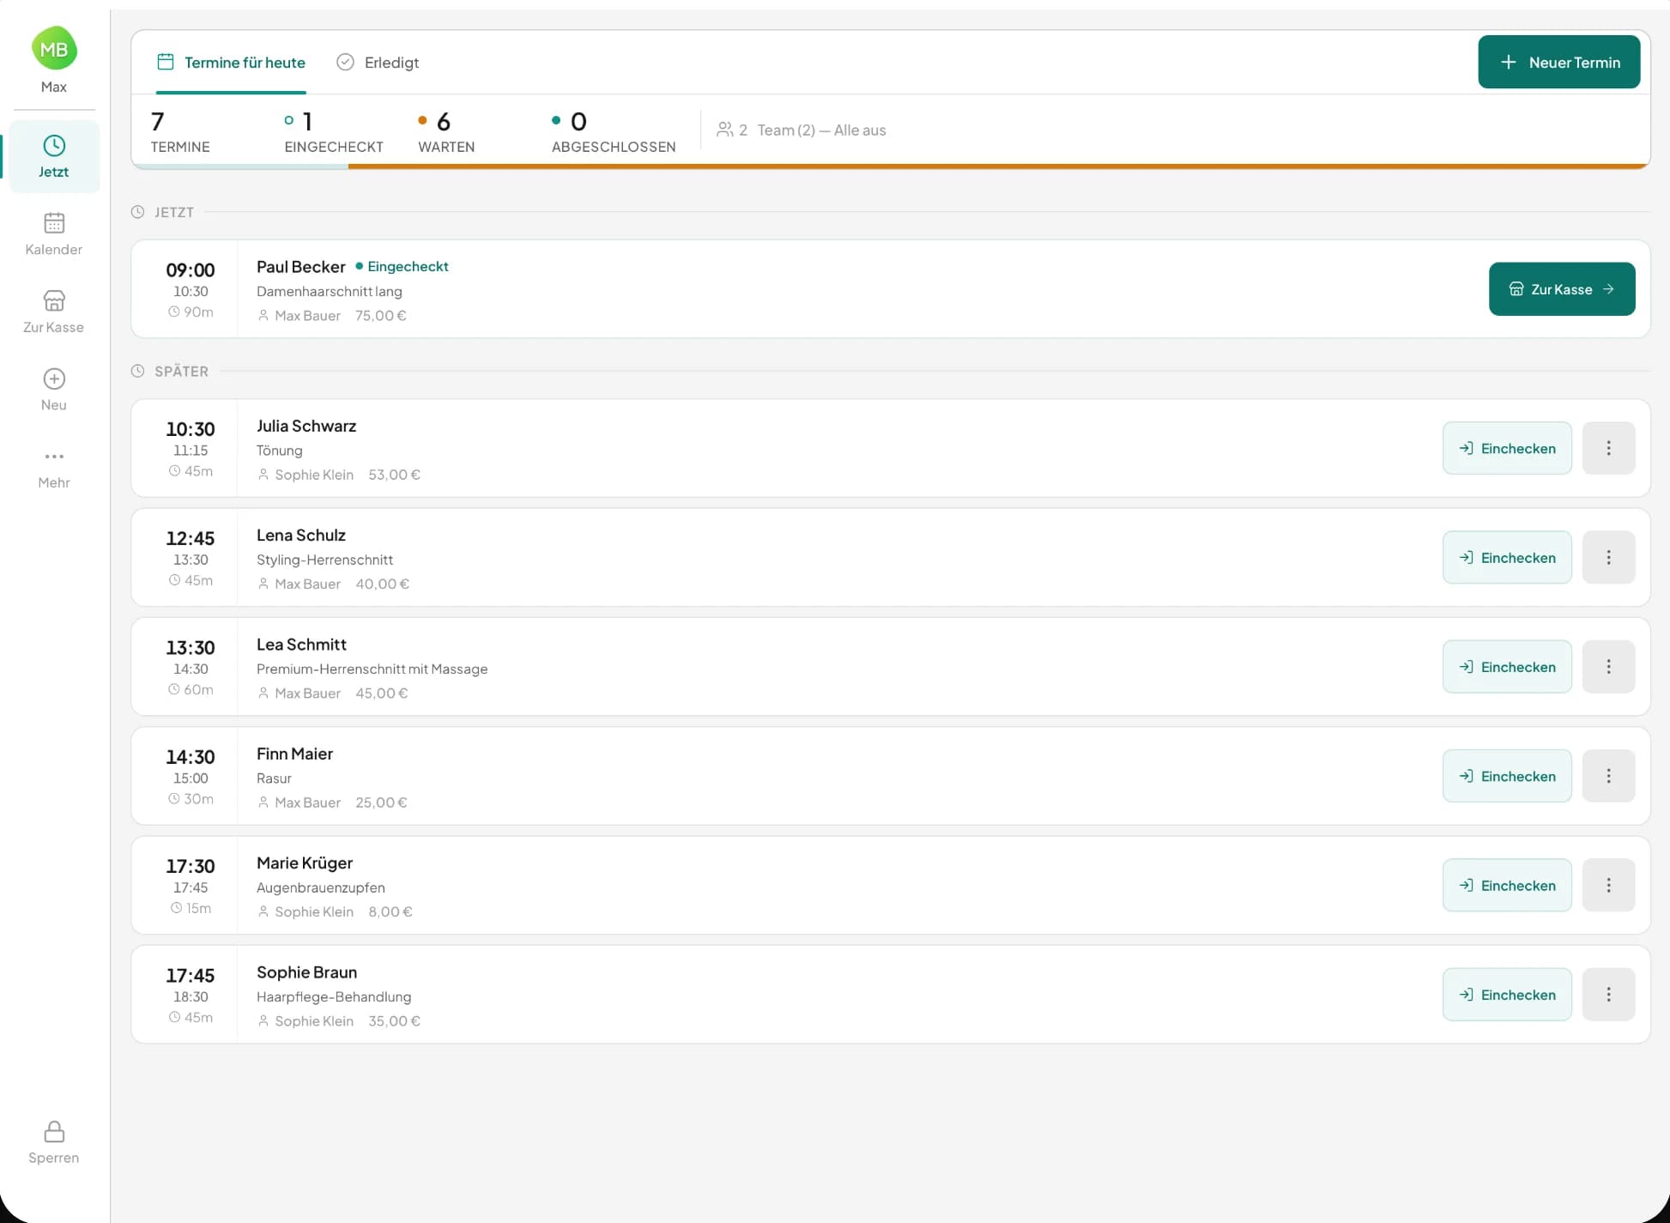Click the Haarpflege-Behandlung service text
1670x1223 pixels.
[334, 996]
